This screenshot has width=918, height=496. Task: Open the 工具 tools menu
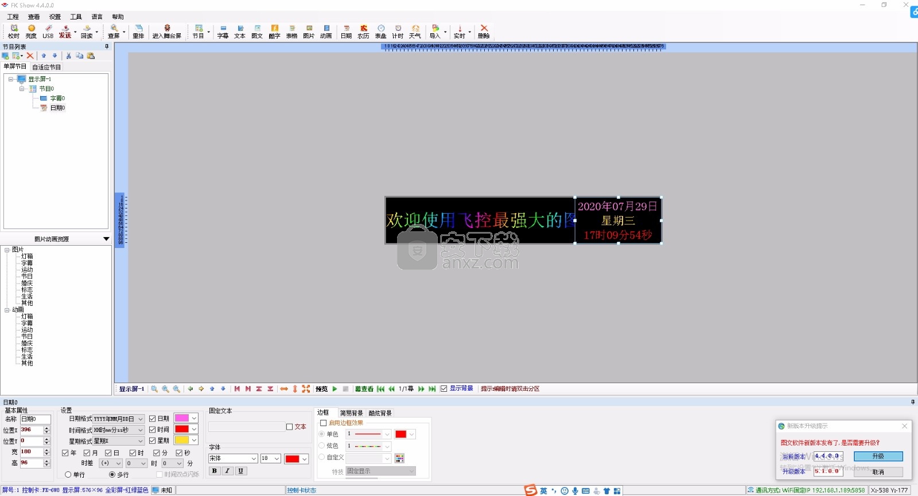[x=76, y=17]
